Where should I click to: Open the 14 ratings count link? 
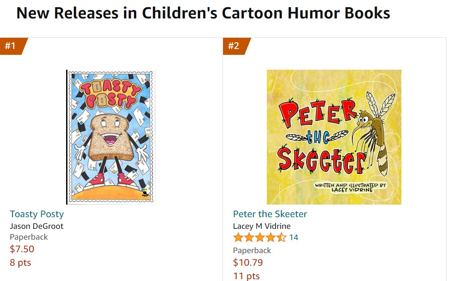pyautogui.click(x=294, y=237)
